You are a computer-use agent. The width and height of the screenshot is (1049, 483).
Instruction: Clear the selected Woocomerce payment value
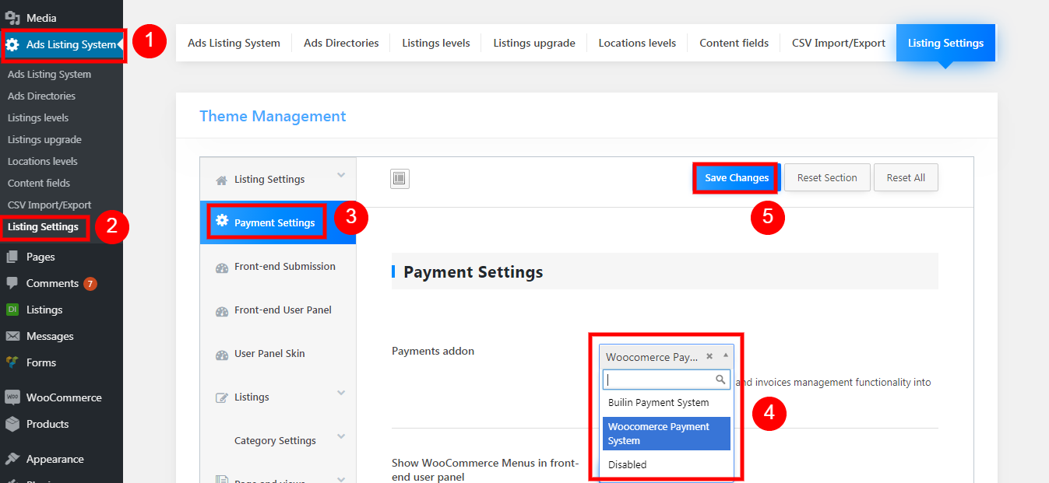pos(709,356)
